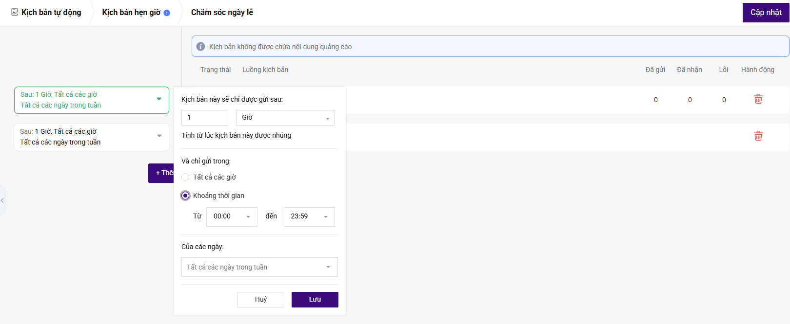The height and width of the screenshot is (324, 790).
Task: Select the 'Khoảng thời gian' radio option
Action: pos(185,196)
